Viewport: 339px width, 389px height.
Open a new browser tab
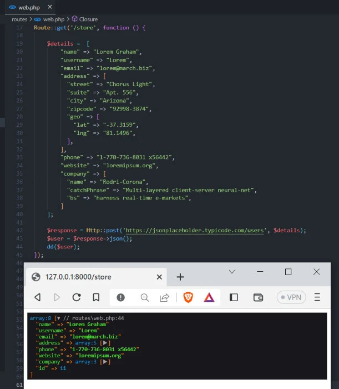(x=180, y=277)
